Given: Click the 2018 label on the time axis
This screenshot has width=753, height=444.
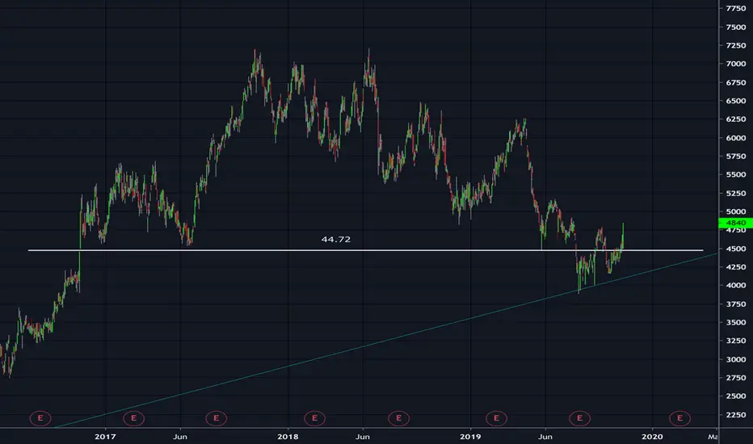Looking at the screenshot, I should 288,436.
